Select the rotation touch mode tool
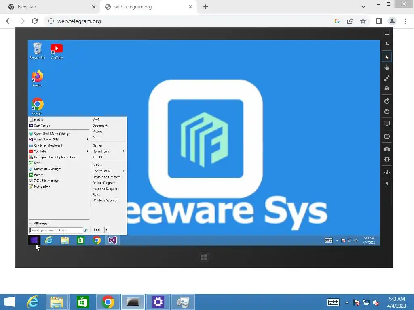The width and height of the screenshot is (414, 310). click(x=387, y=88)
